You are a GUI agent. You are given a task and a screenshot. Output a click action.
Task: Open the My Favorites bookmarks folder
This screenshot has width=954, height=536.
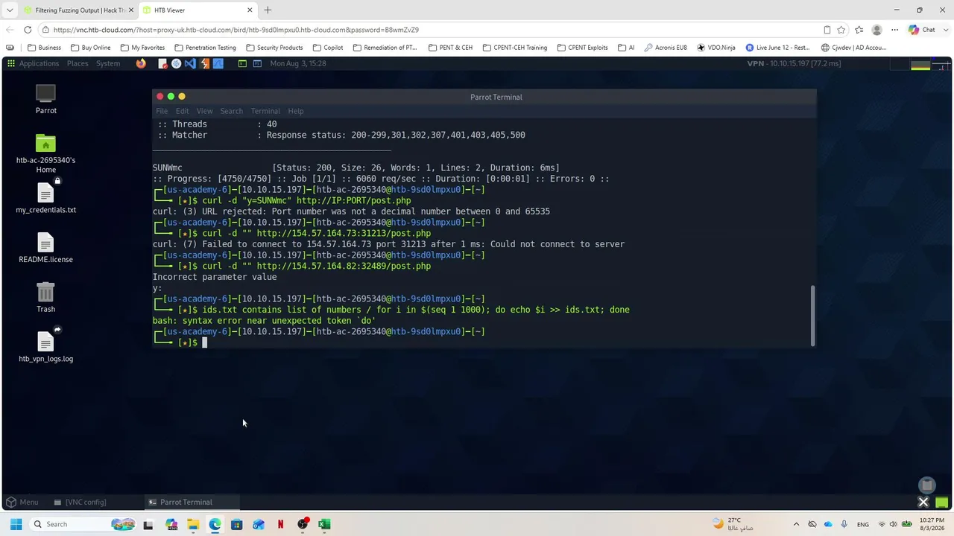142,48
